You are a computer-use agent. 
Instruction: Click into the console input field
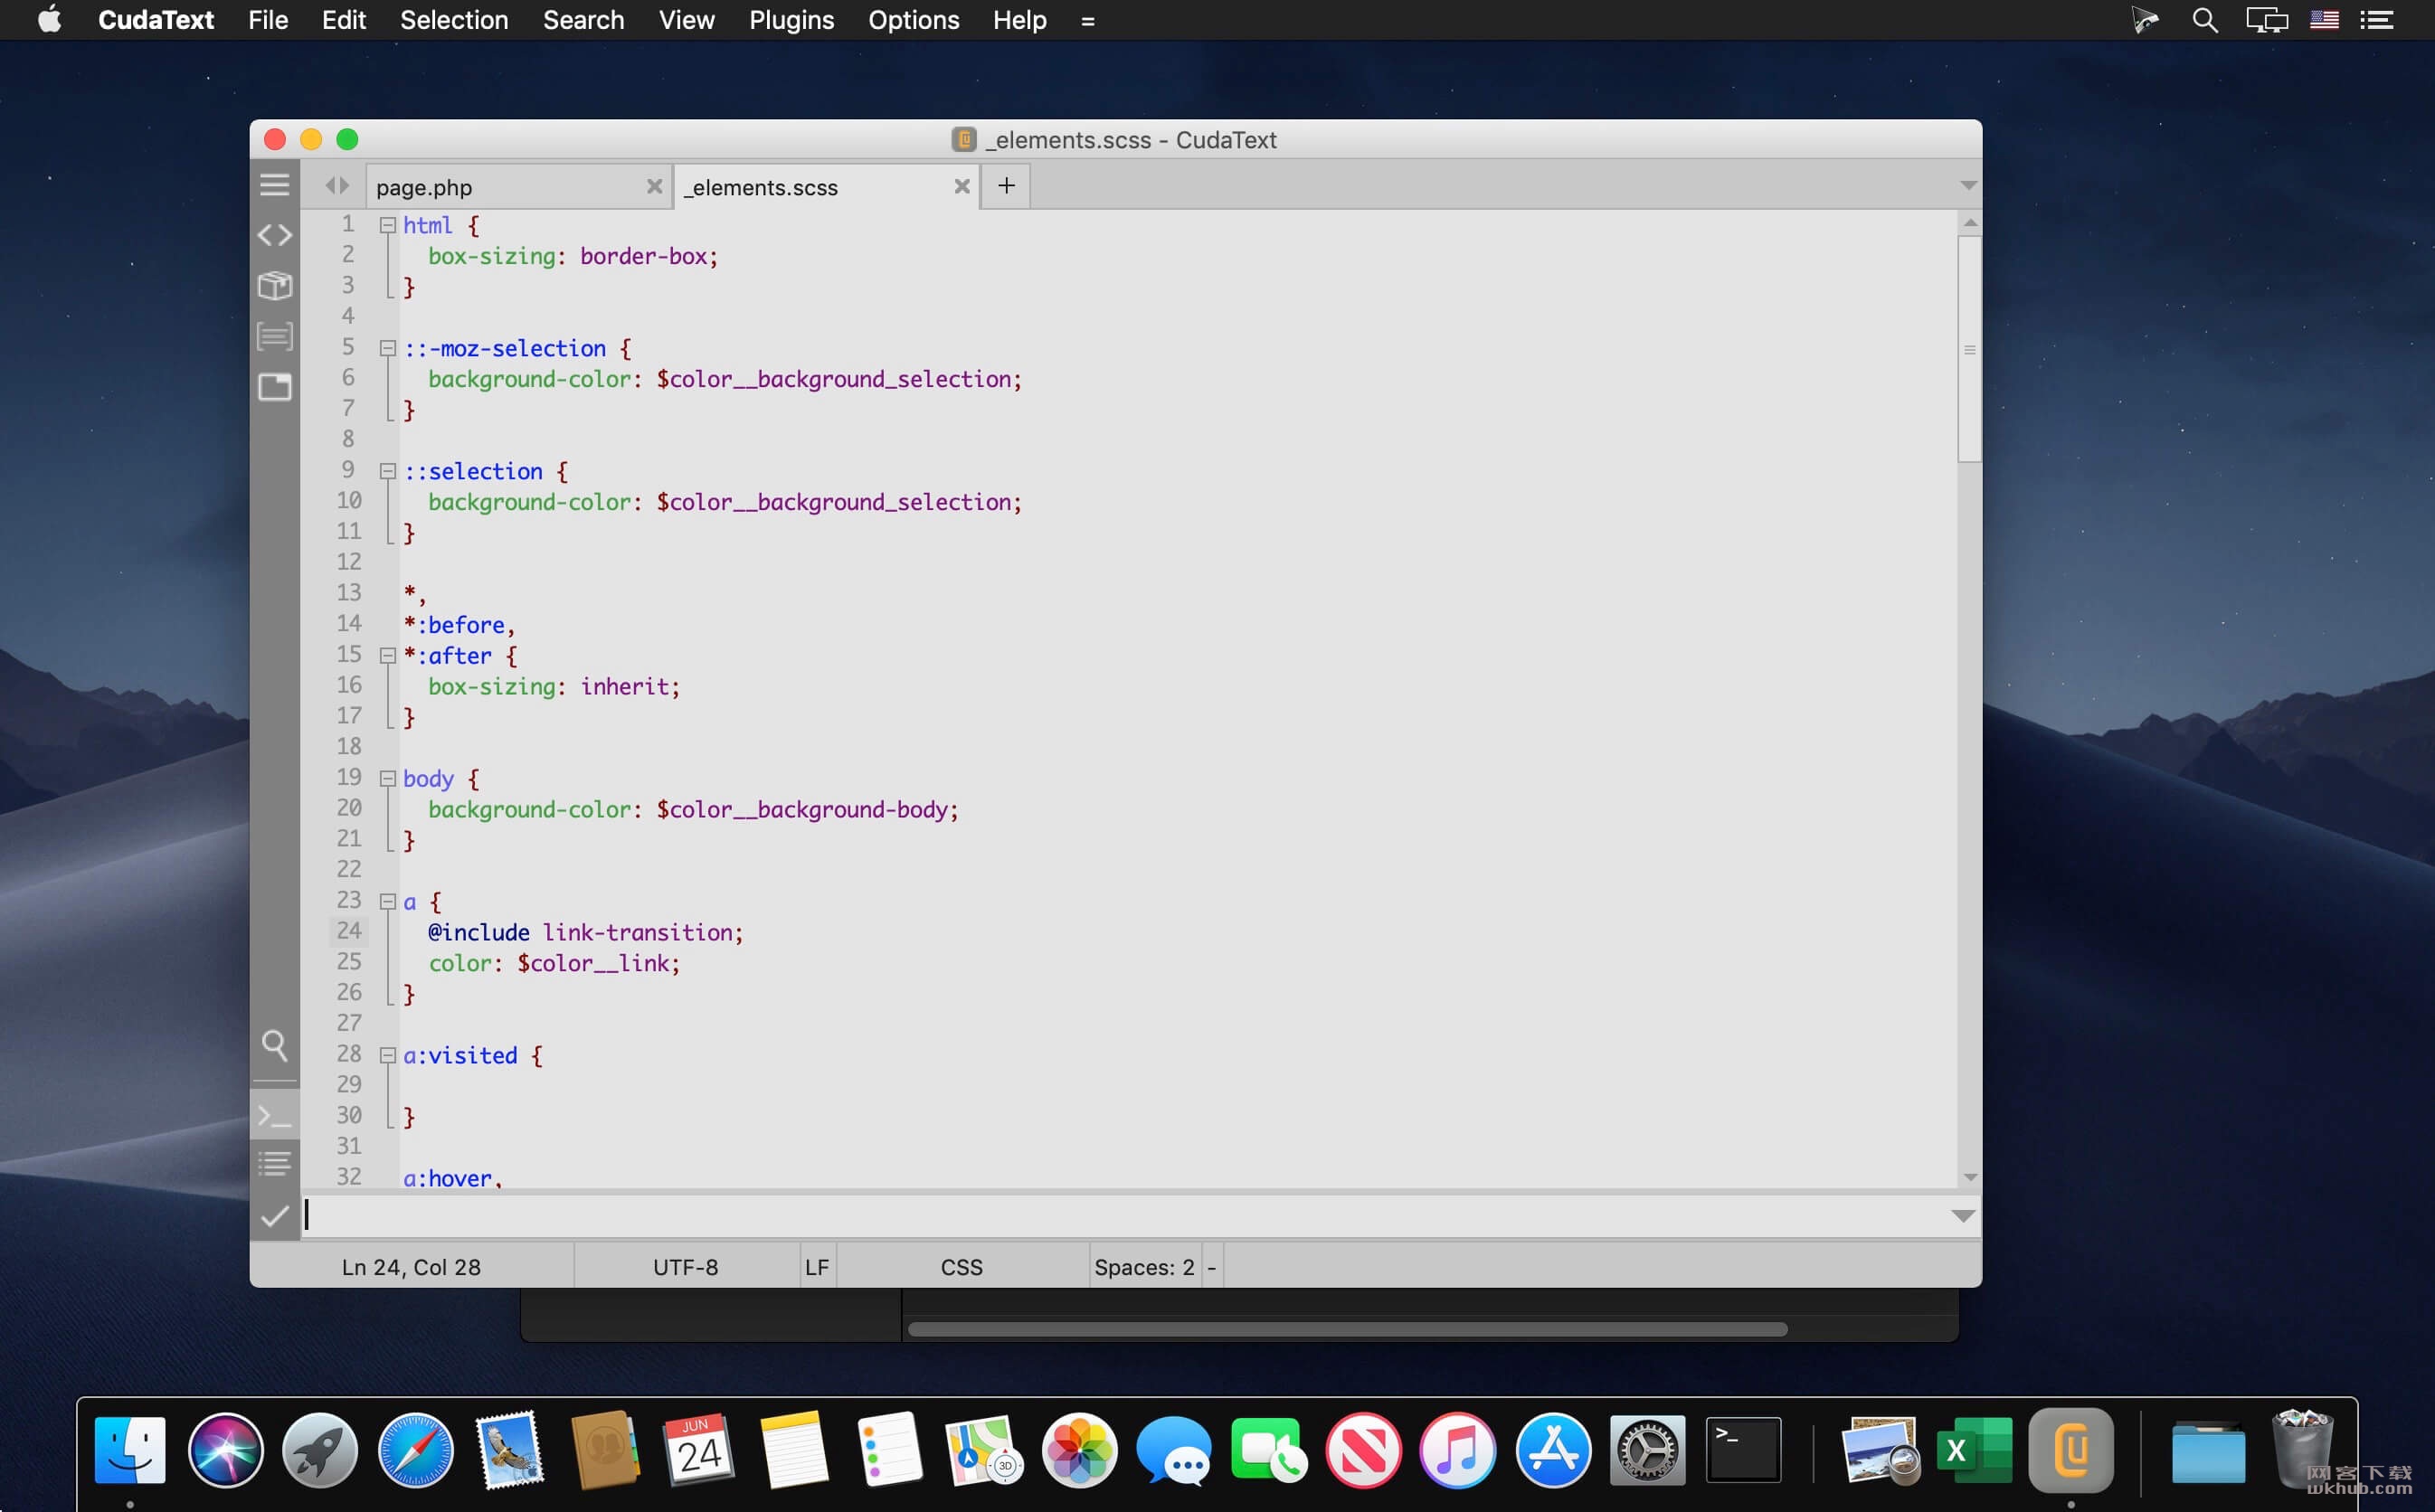1124,1216
